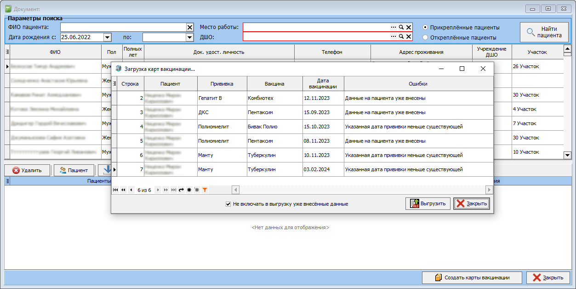Sort by Пациент column header

pos(171,84)
